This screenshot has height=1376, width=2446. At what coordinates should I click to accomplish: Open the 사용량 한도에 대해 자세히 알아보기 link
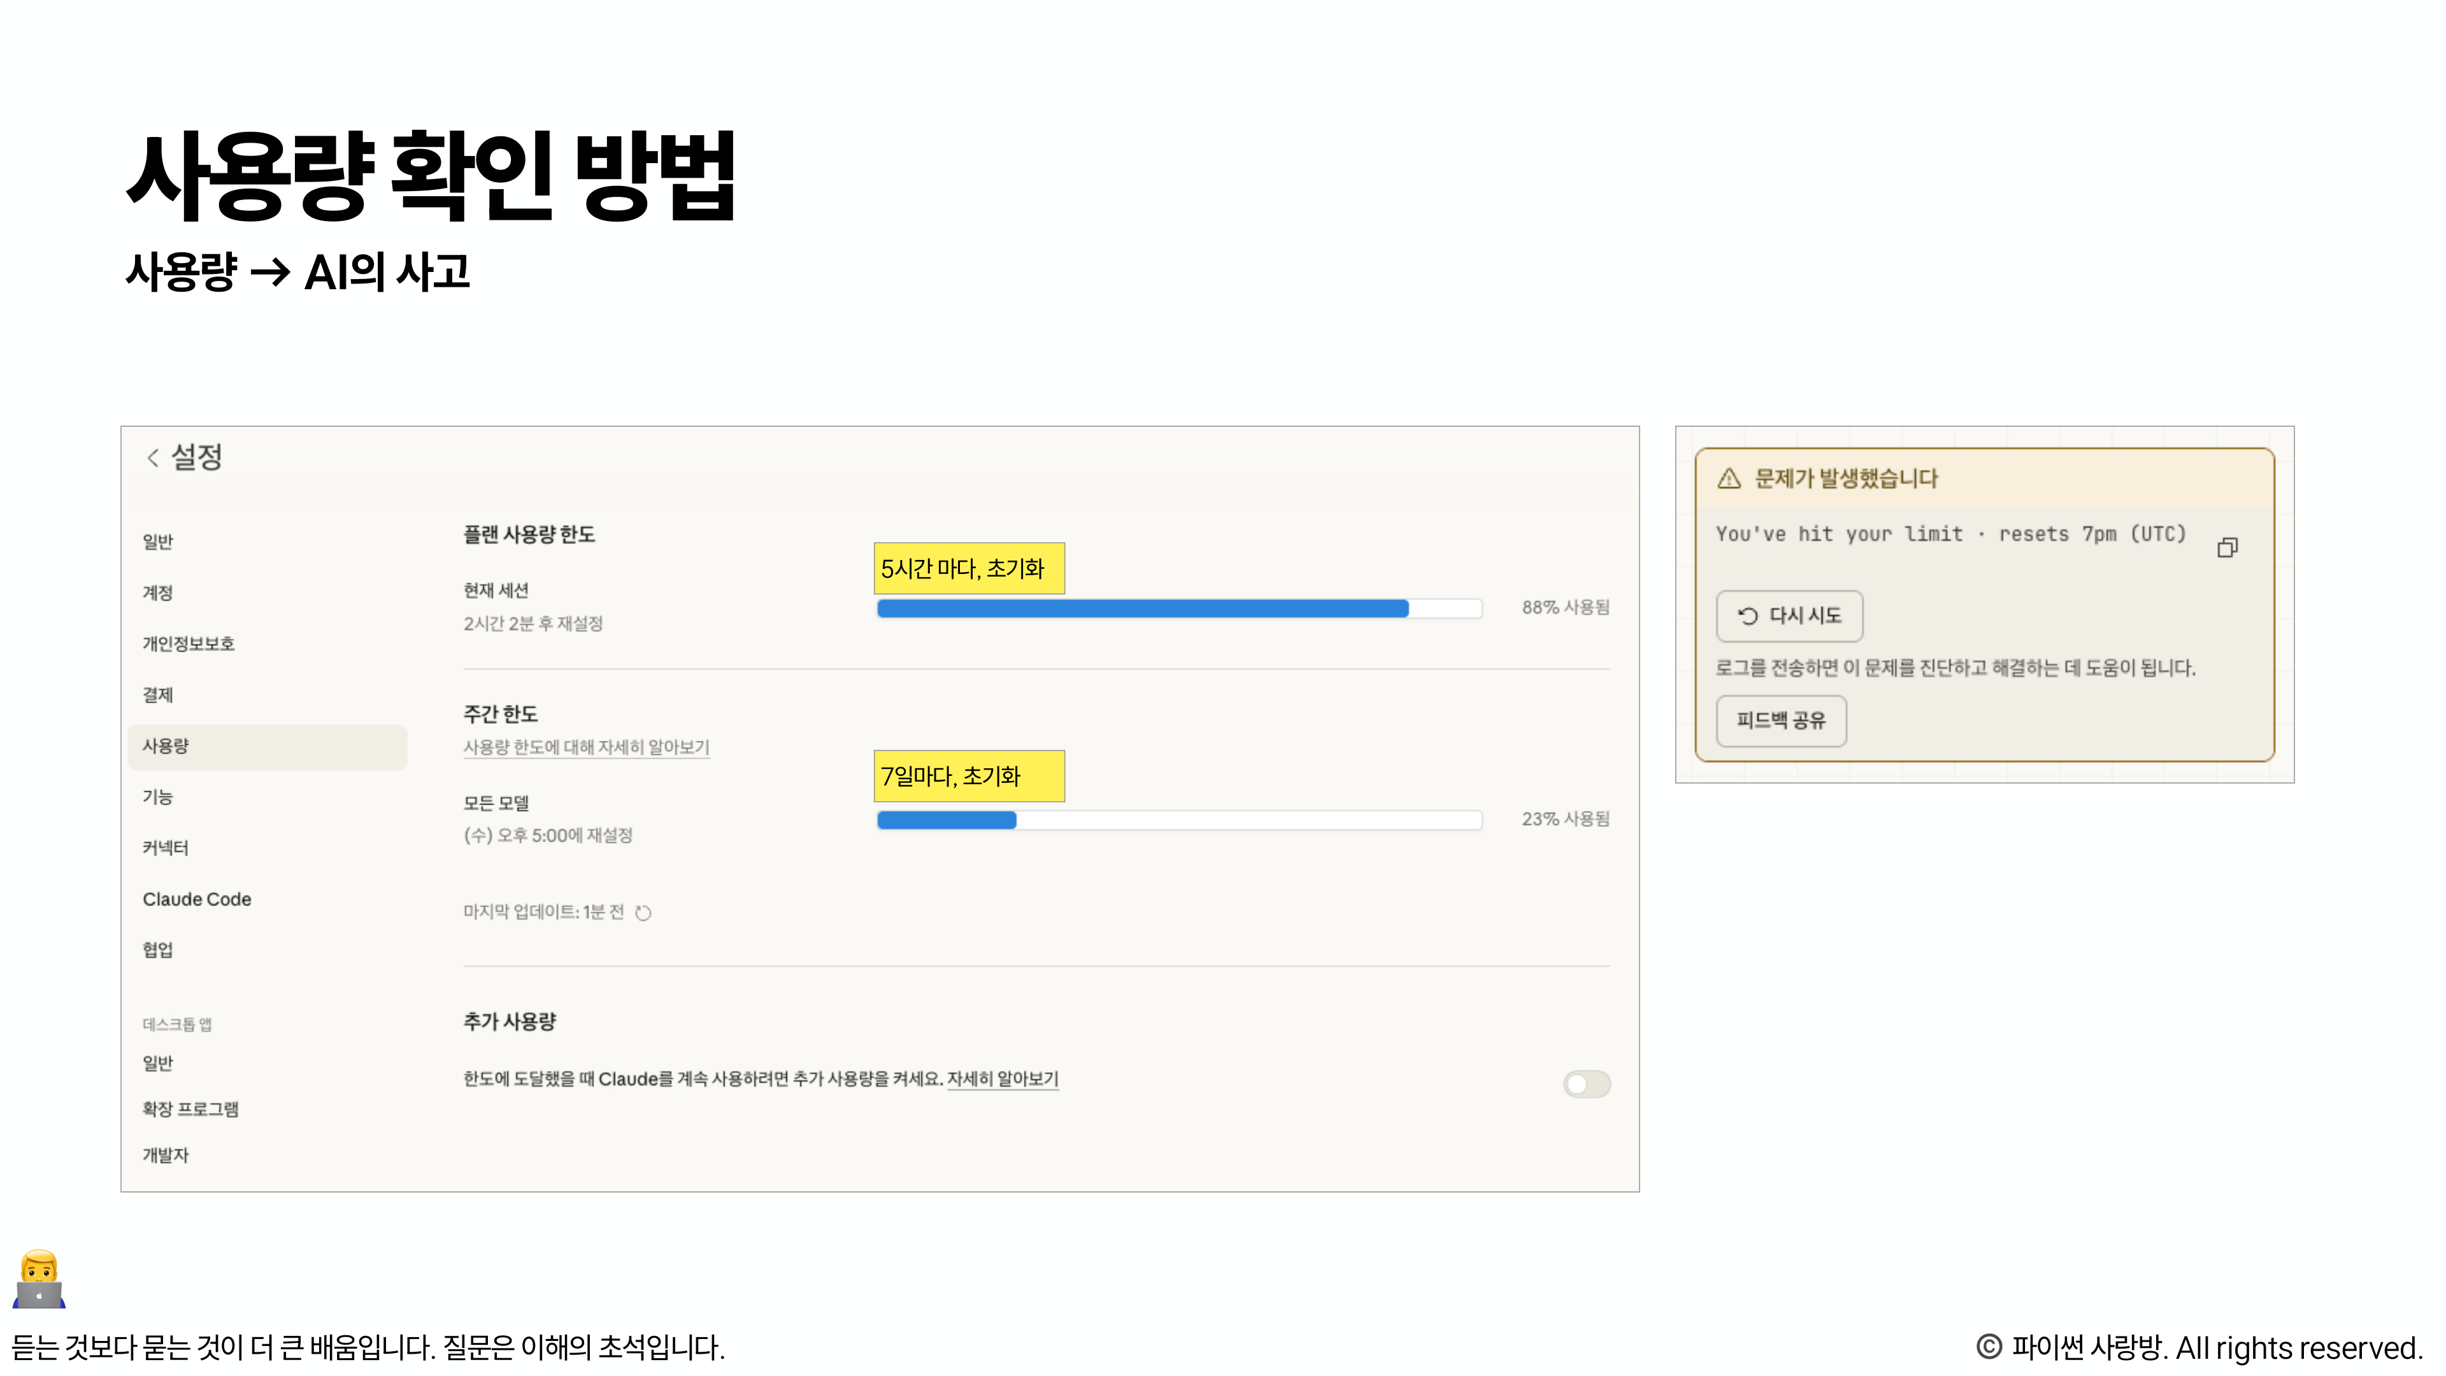click(586, 747)
